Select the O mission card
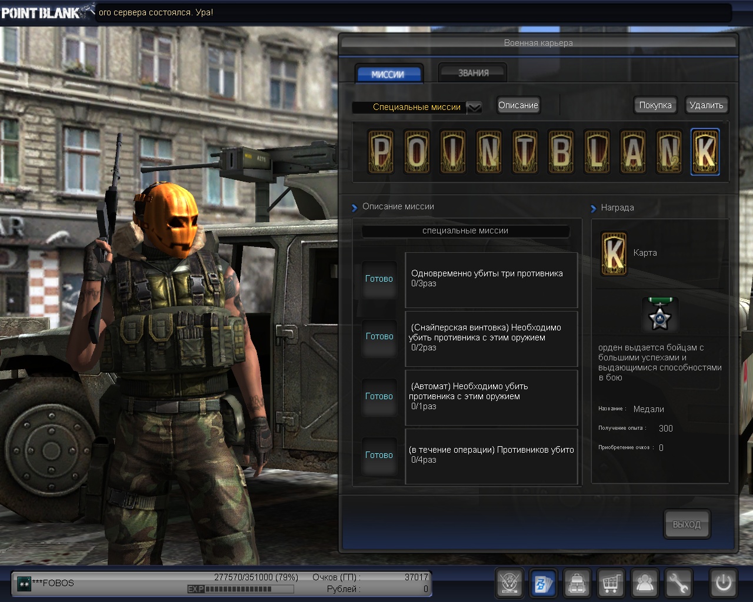 pos(417,152)
